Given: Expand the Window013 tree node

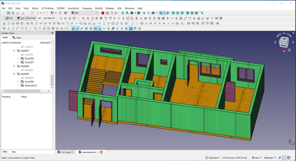Looking at the screenshot, I should [18, 86].
